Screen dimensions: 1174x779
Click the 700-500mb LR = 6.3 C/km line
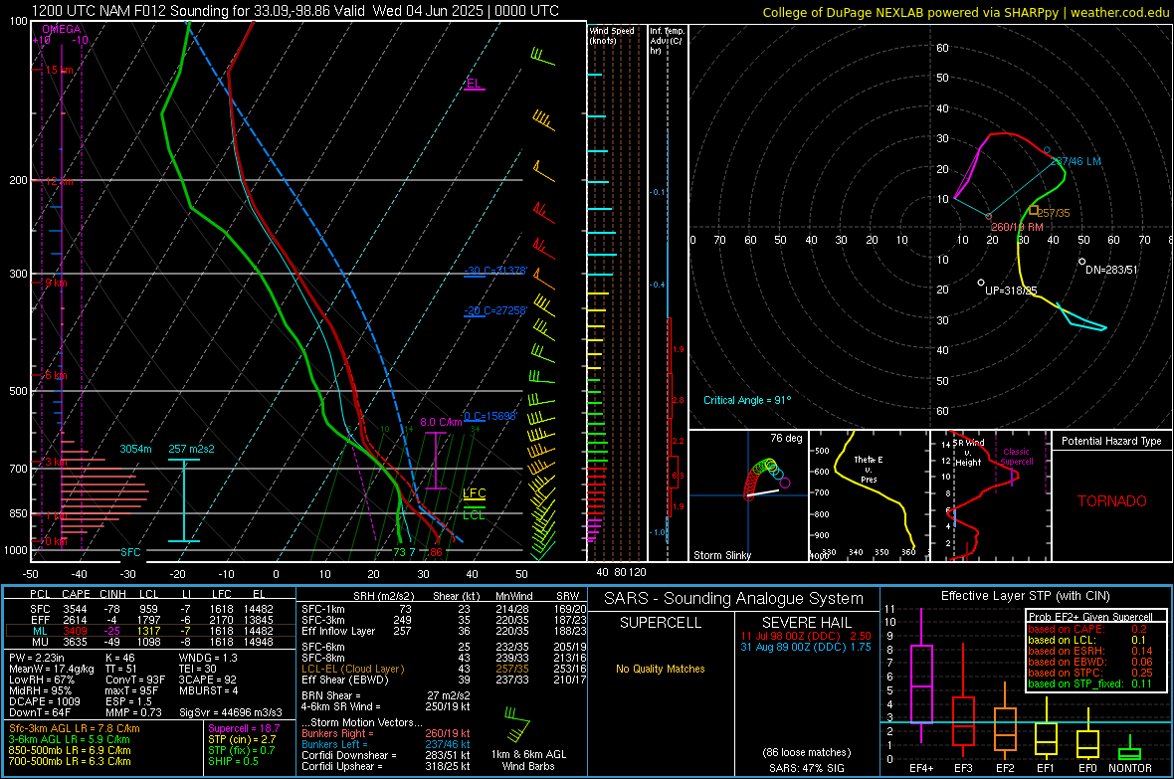click(x=70, y=761)
